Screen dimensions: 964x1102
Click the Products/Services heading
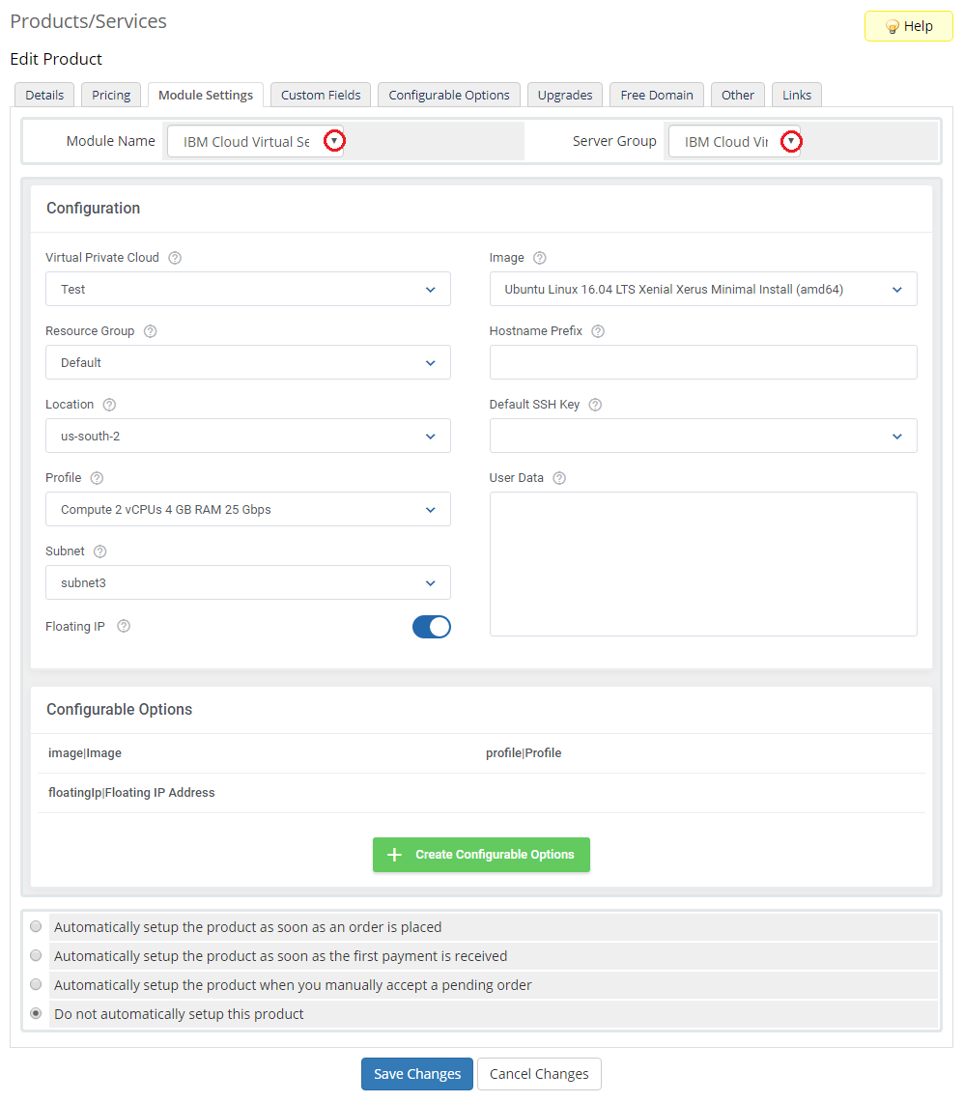pyautogui.click(x=89, y=21)
